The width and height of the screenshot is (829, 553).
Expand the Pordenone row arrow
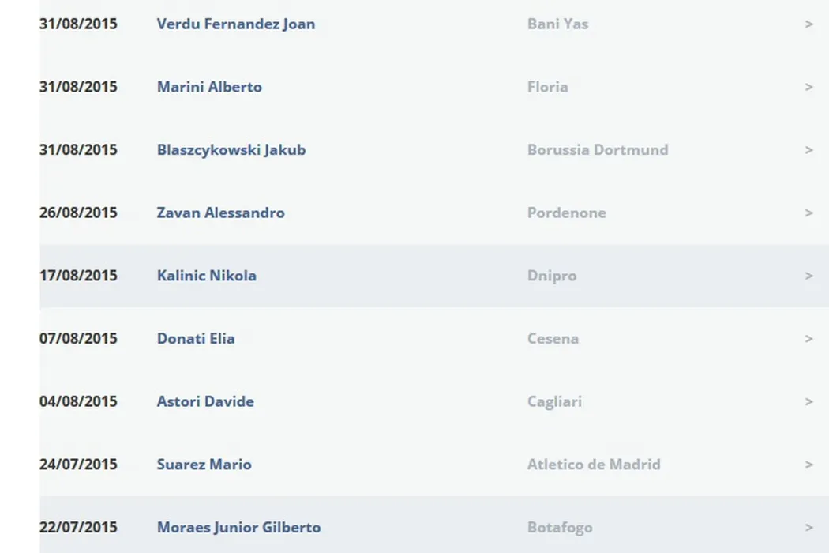tap(808, 213)
